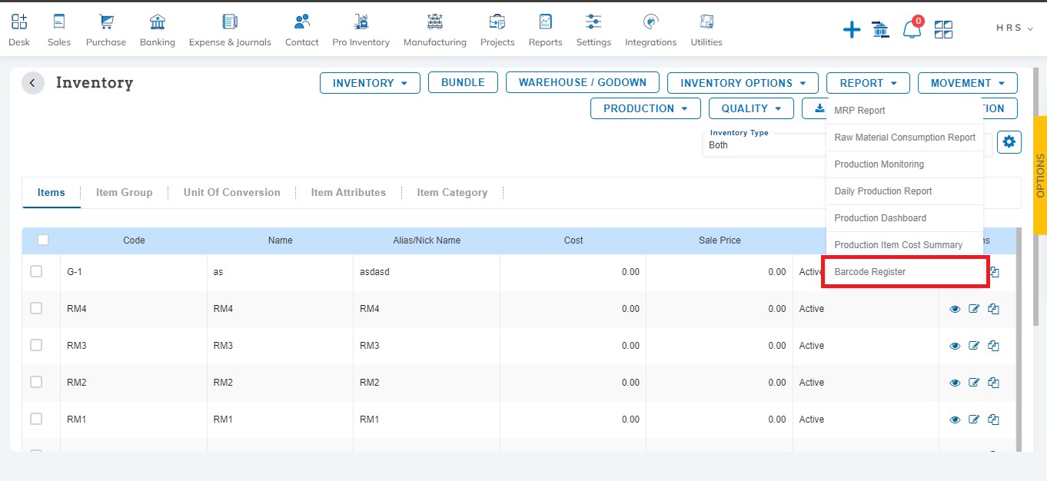Select the G-1 row checkbox
1047x481 pixels.
(x=36, y=271)
